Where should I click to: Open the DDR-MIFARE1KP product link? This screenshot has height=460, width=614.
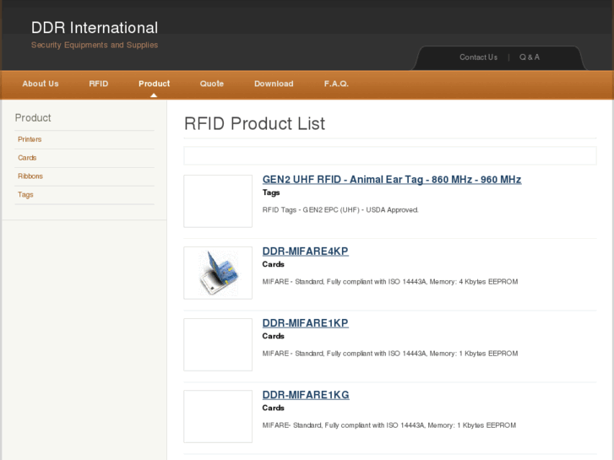[x=305, y=323]
